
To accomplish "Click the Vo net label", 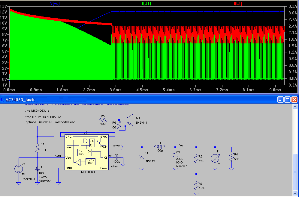I will coord(181,145).
